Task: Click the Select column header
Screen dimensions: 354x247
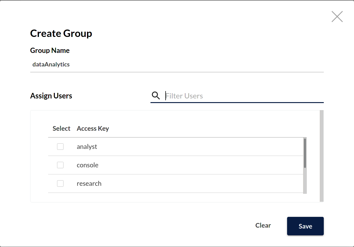Action: pyautogui.click(x=61, y=128)
